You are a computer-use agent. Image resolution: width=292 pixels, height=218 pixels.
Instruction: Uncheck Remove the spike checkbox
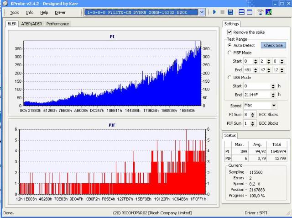tap(229, 32)
